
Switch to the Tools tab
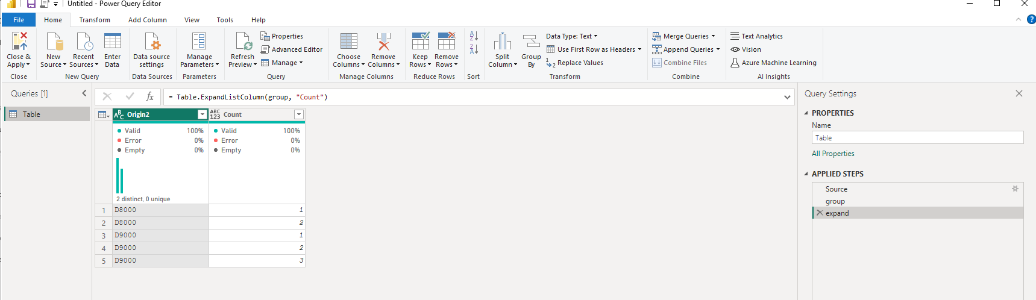pyautogui.click(x=225, y=20)
